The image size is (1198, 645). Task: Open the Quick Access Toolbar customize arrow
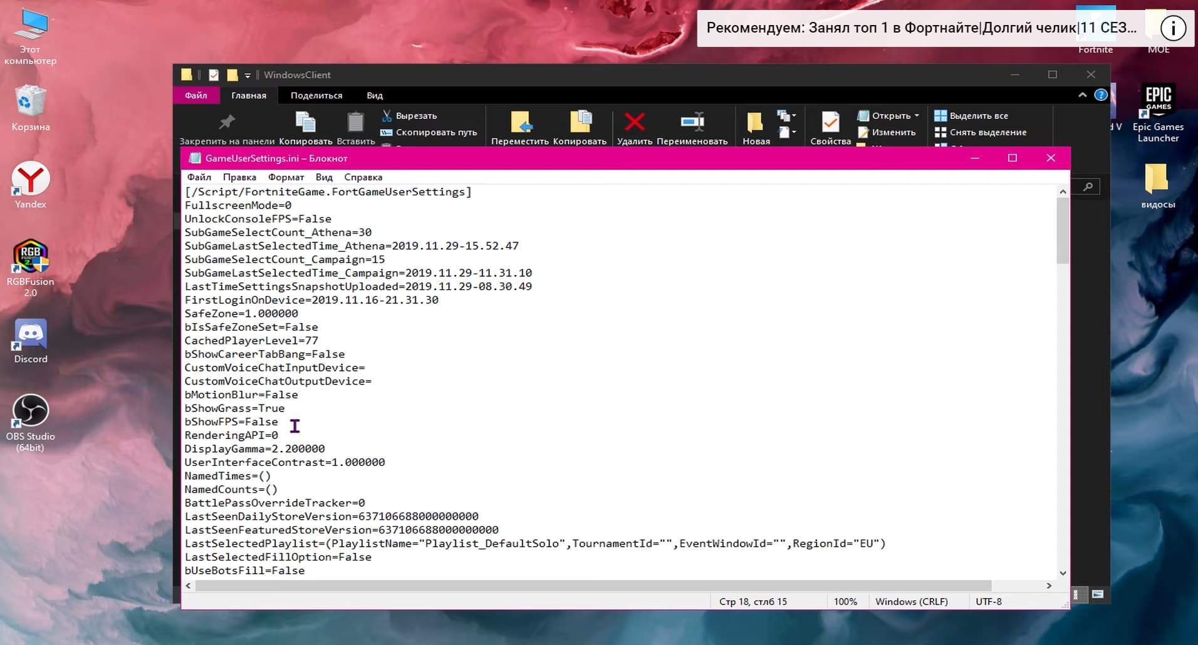(247, 75)
